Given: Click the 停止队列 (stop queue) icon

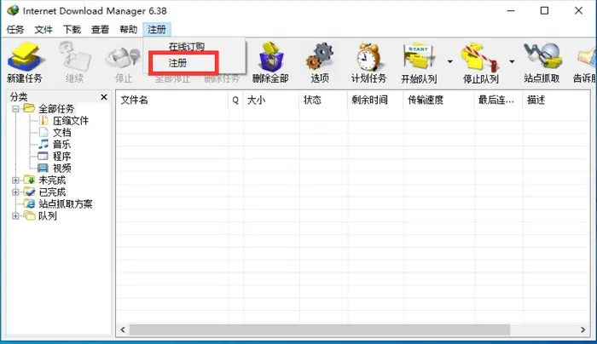Looking at the screenshot, I should (480, 57).
